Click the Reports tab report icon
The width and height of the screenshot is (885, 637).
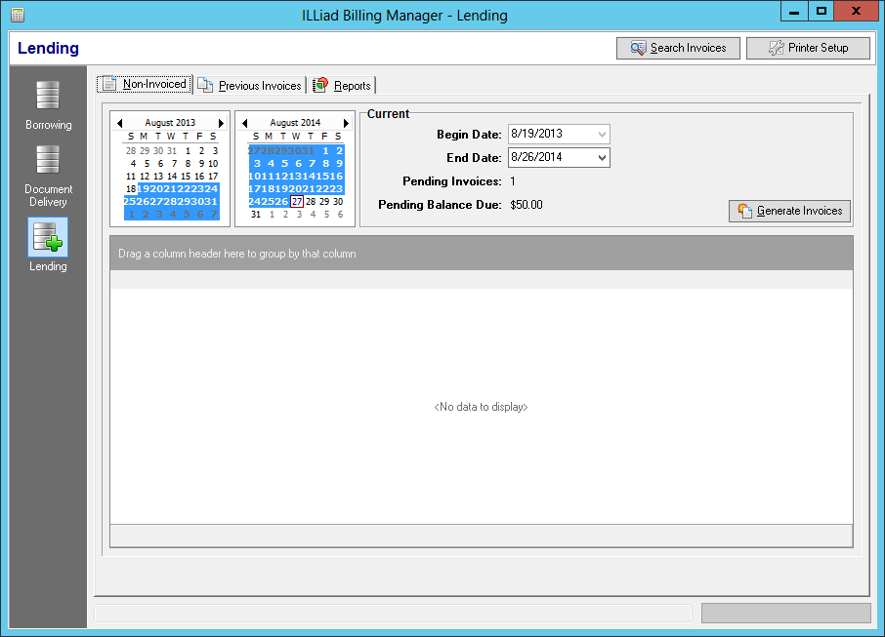click(x=318, y=84)
